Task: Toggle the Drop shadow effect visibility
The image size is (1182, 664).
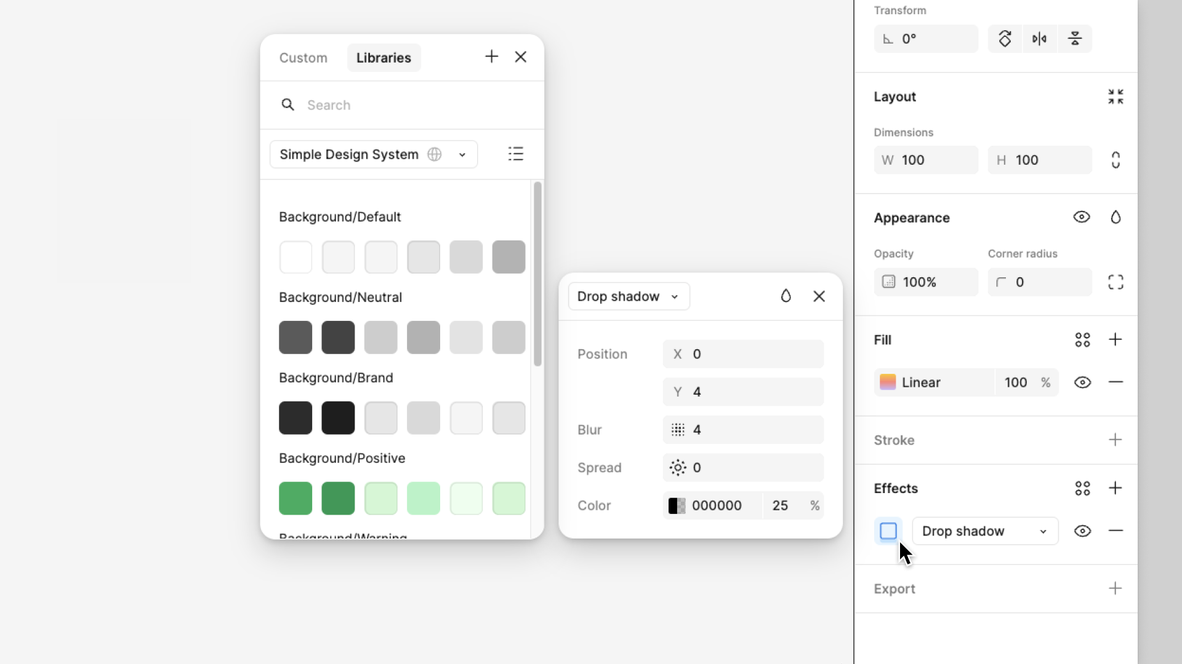Action: pyautogui.click(x=1082, y=531)
